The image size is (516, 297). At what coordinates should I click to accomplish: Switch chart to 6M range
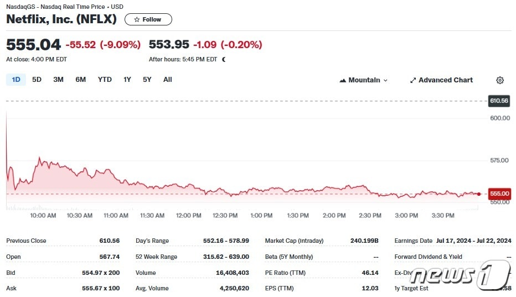81,80
